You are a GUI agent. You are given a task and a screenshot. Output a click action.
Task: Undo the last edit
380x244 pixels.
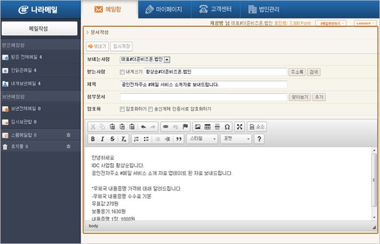click(x=143, y=127)
